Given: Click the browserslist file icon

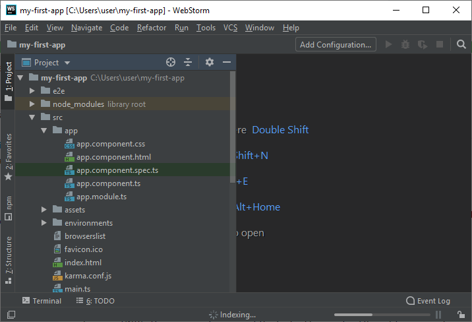Looking at the screenshot, I should pos(57,236).
